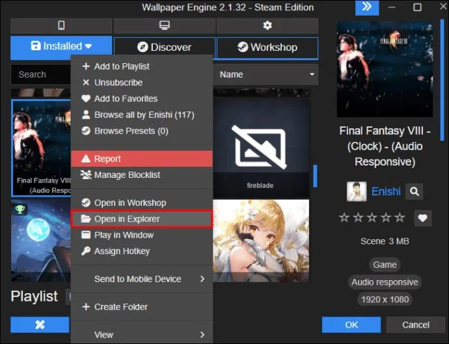Click the wallpaper title in details panel
Image resolution: width=449 pixels, height=344 pixels.
point(385,147)
